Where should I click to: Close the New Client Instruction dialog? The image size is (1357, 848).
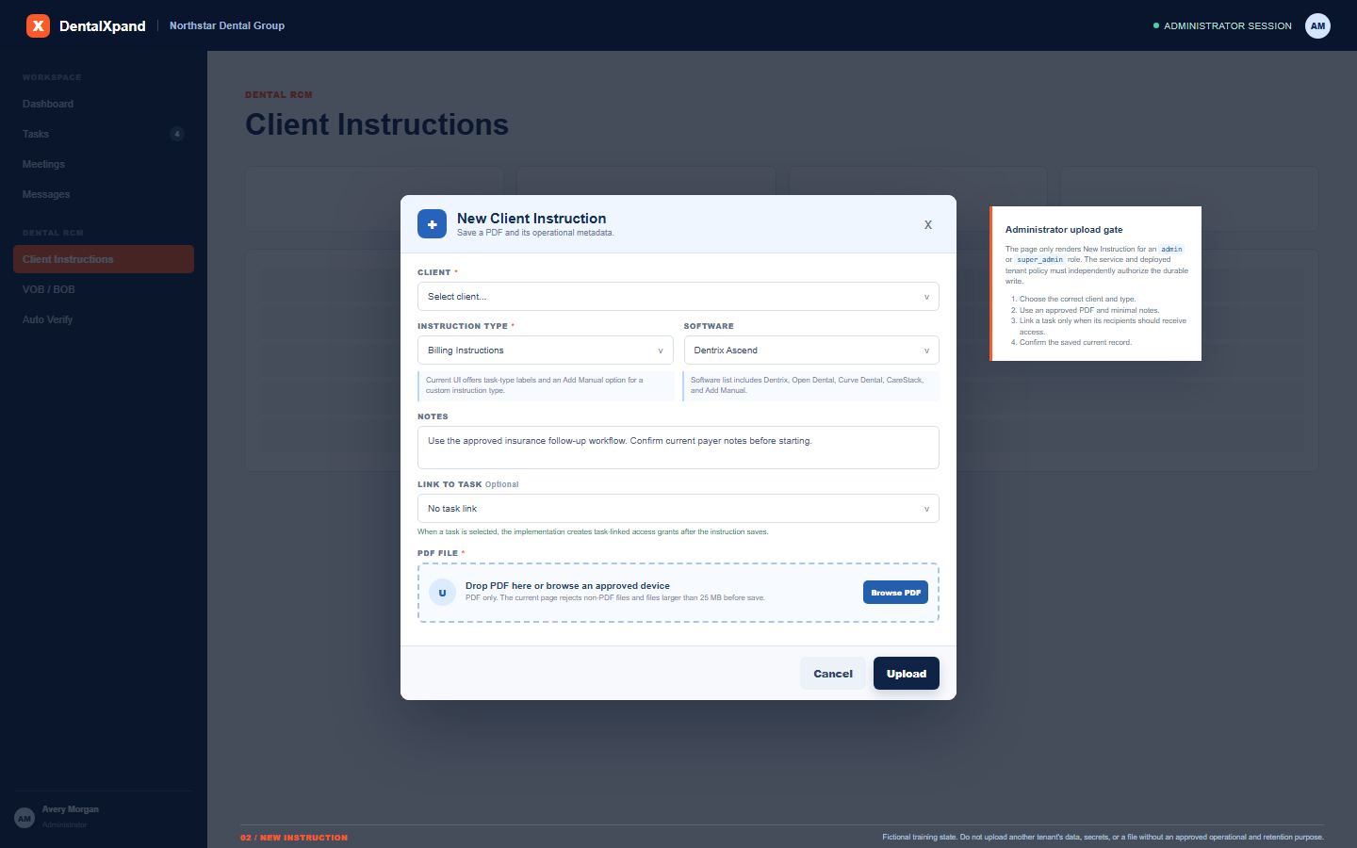pyautogui.click(x=928, y=224)
